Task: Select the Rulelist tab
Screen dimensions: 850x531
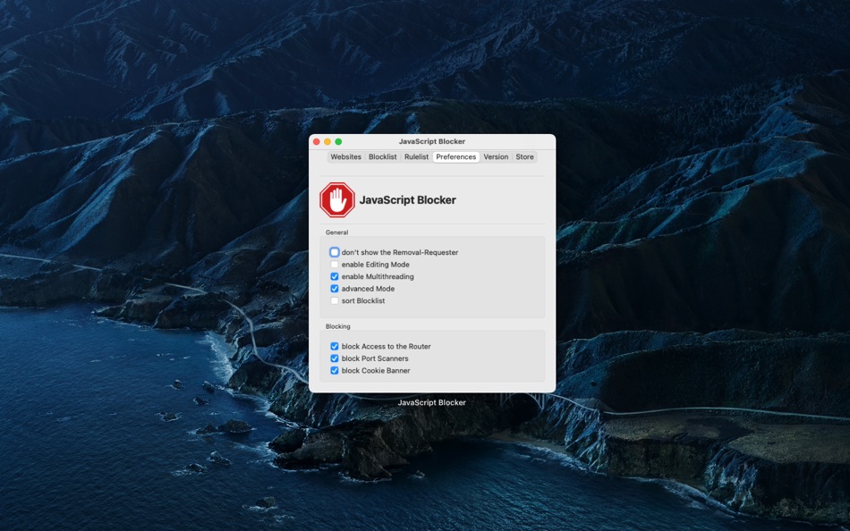Action: pyautogui.click(x=416, y=156)
